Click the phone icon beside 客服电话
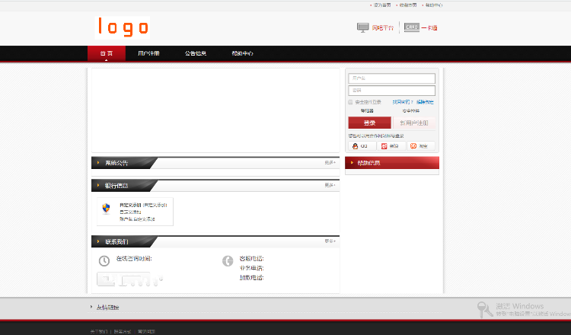This screenshot has height=335, width=571. [228, 260]
